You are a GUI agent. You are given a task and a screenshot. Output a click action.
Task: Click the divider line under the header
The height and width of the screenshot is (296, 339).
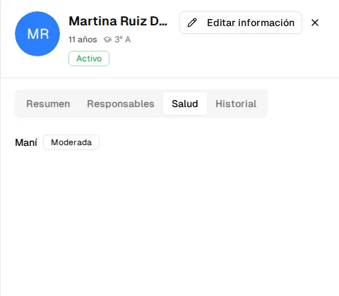169,78
